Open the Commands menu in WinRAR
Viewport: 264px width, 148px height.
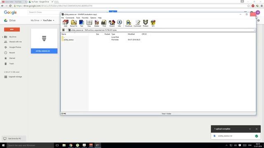click(x=70, y=18)
